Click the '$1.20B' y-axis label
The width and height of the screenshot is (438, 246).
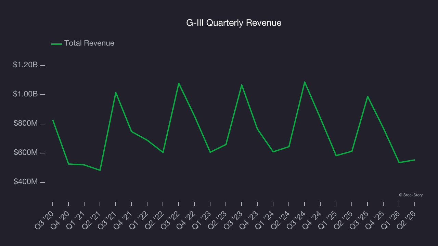[x=25, y=65]
